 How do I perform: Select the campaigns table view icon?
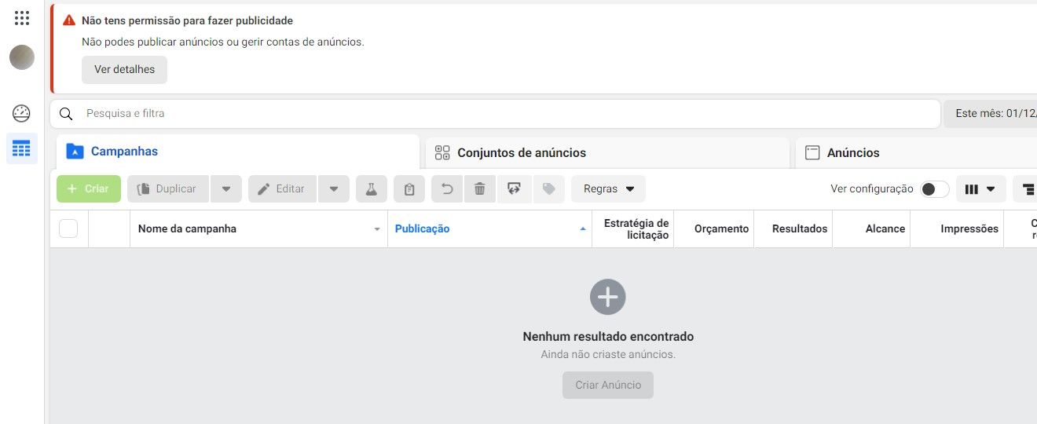point(21,148)
